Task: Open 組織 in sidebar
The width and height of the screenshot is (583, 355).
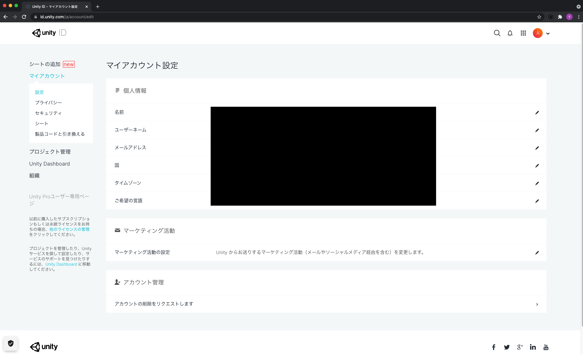Action: pyautogui.click(x=34, y=175)
